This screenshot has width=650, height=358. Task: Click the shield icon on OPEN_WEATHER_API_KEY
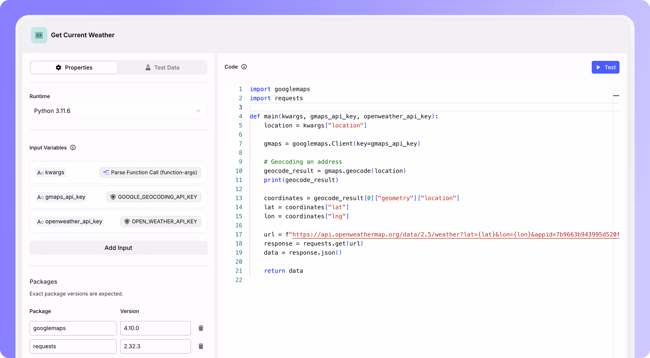[x=127, y=222]
